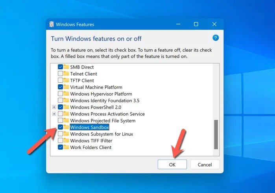The image size is (275, 193).
Task: Uncheck the Windows PowerShell 2.0 checkbox
Action: coord(60,107)
